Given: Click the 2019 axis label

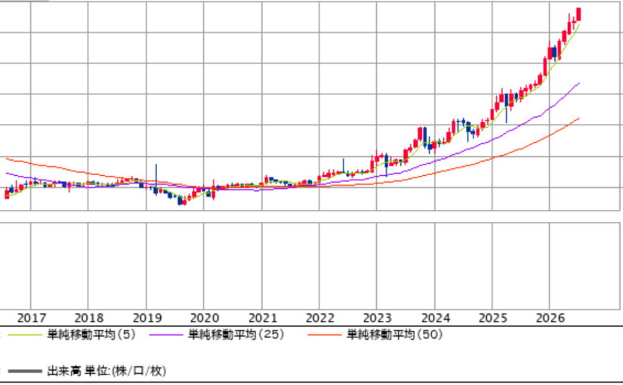Looking at the screenshot, I should pyautogui.click(x=147, y=319).
